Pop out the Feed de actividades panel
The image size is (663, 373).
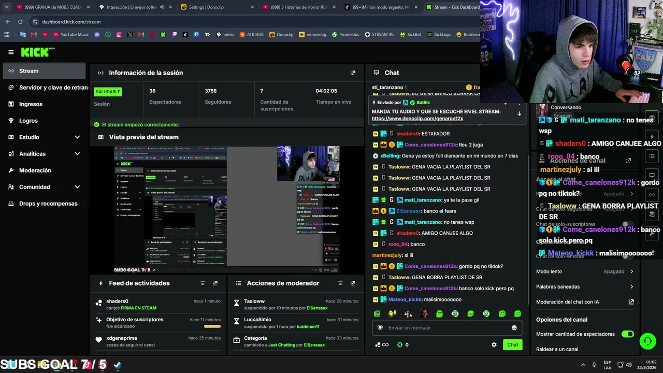click(x=215, y=283)
